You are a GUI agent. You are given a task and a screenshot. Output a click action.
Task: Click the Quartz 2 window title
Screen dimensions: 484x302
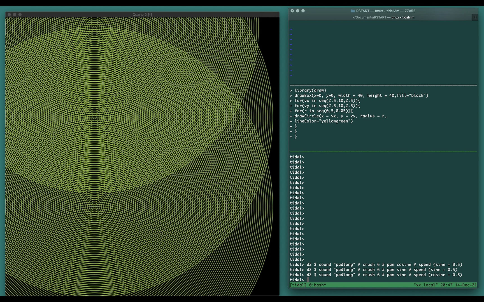[x=142, y=15]
